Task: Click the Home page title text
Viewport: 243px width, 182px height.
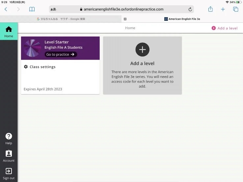Action: [x=130, y=28]
